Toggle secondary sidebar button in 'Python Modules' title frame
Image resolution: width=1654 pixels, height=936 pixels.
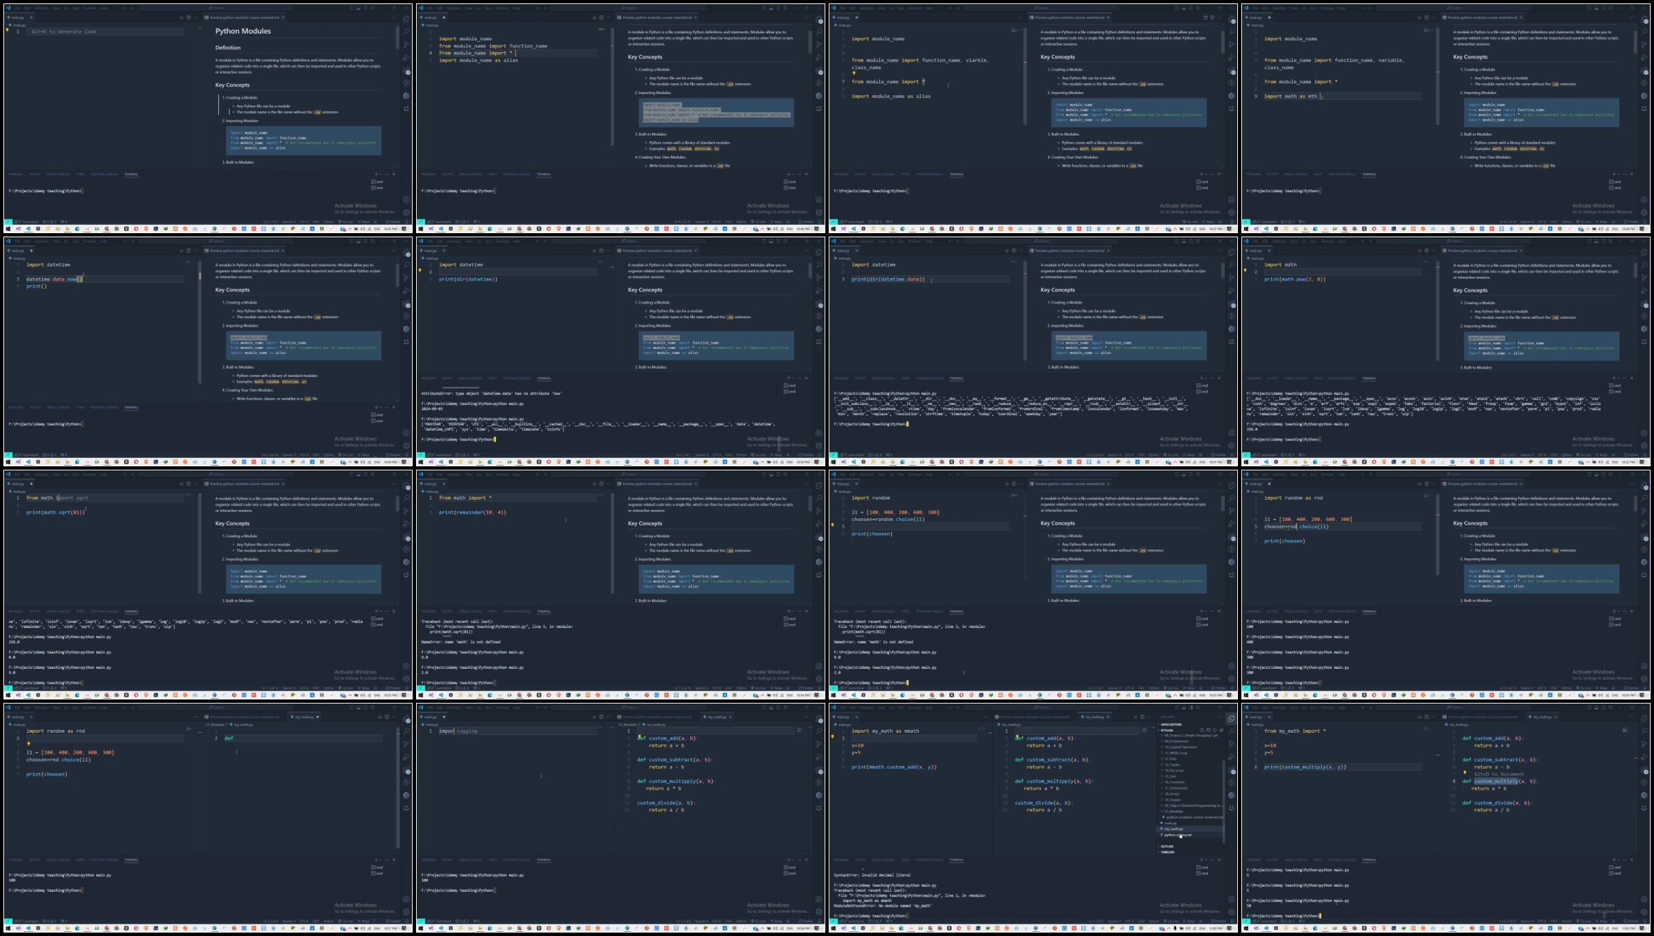[366, 8]
